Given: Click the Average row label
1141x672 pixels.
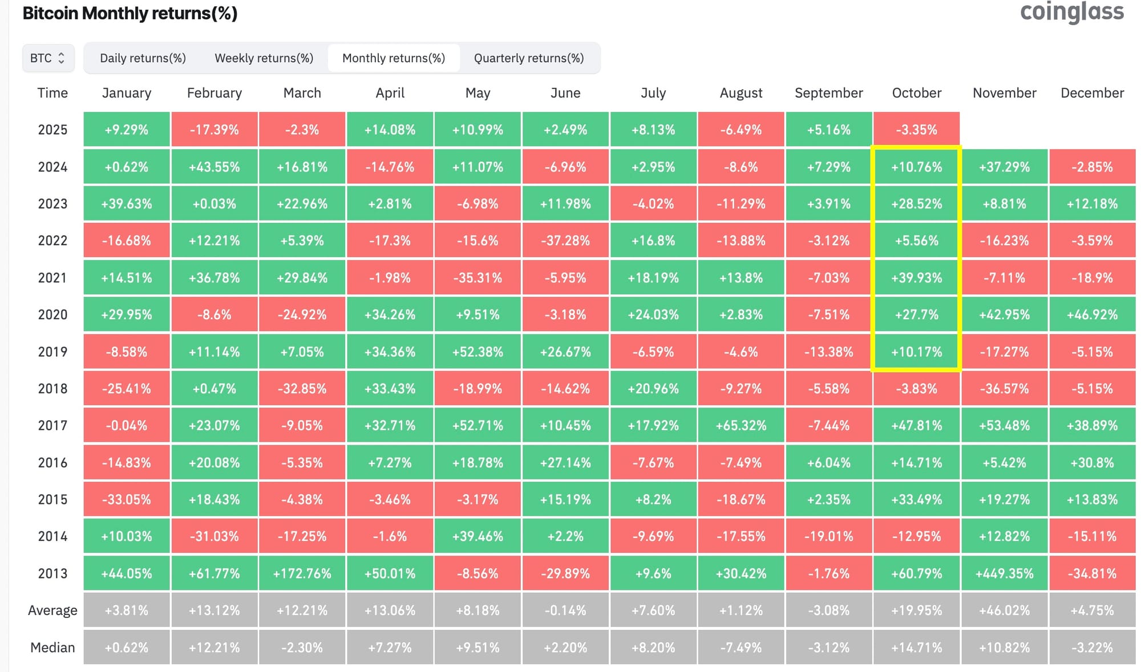Looking at the screenshot, I should pos(52,610).
